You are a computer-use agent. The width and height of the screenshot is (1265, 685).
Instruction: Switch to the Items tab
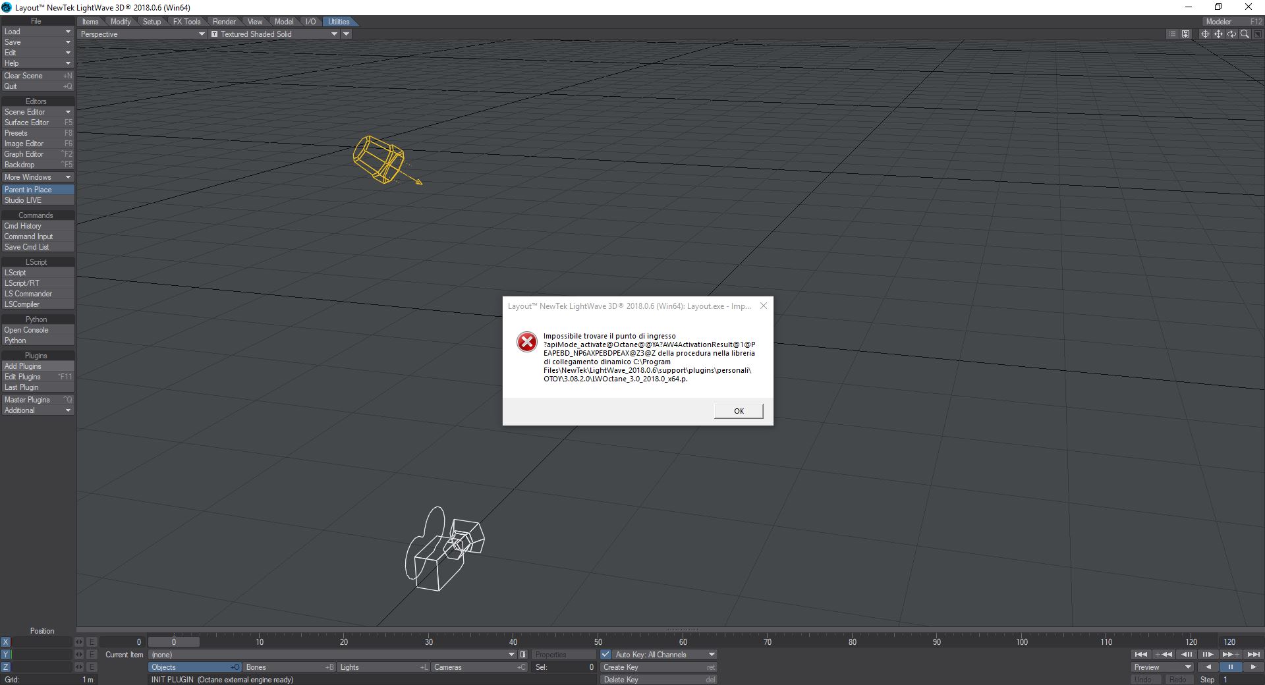click(90, 22)
